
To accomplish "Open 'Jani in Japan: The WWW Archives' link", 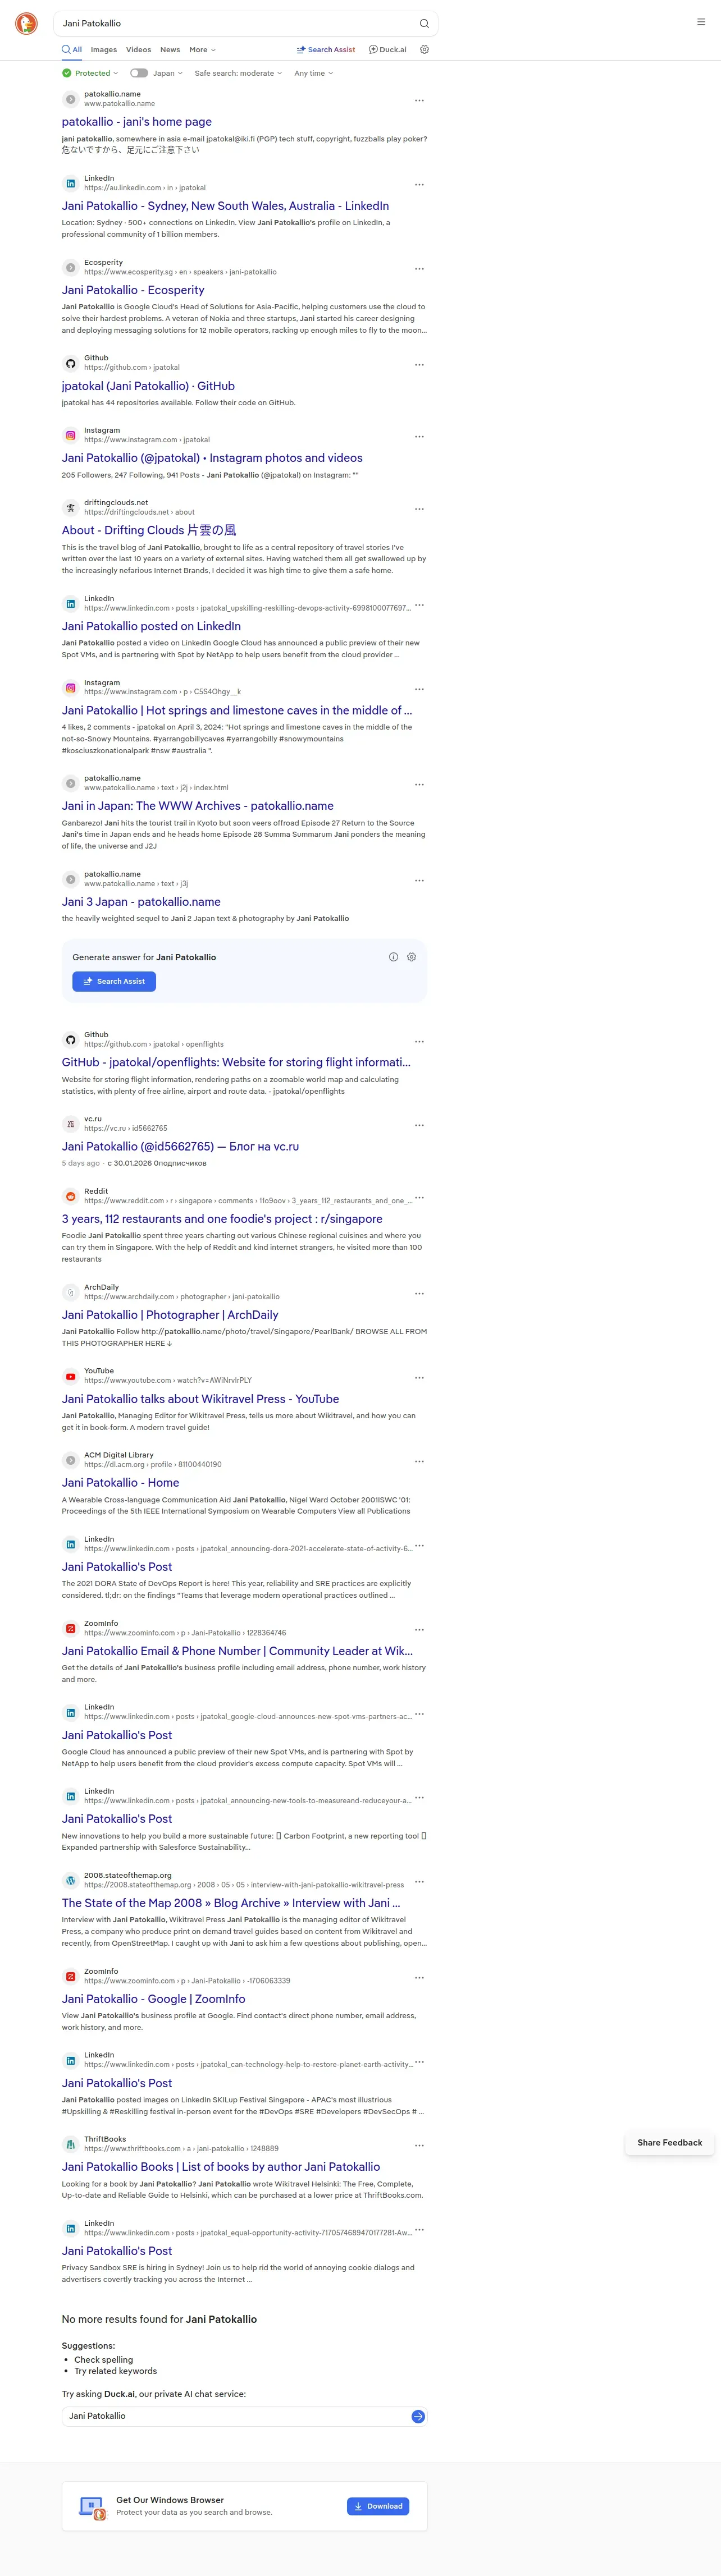I will (198, 806).
